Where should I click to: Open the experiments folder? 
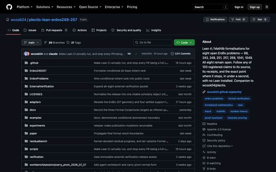pyautogui.click(x=37, y=126)
